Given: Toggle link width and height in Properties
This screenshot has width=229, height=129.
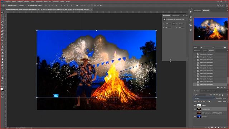Looking at the screenshot, I should click(174, 24).
